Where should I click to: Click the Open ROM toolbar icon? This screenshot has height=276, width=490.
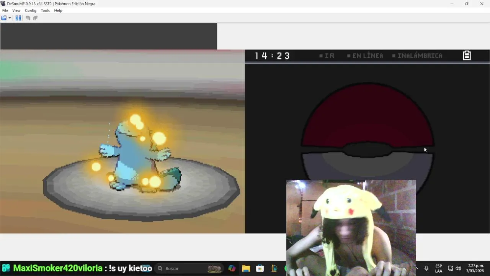coord(4,18)
